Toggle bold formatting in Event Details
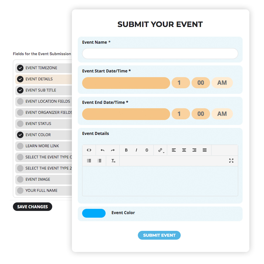 click(126, 150)
